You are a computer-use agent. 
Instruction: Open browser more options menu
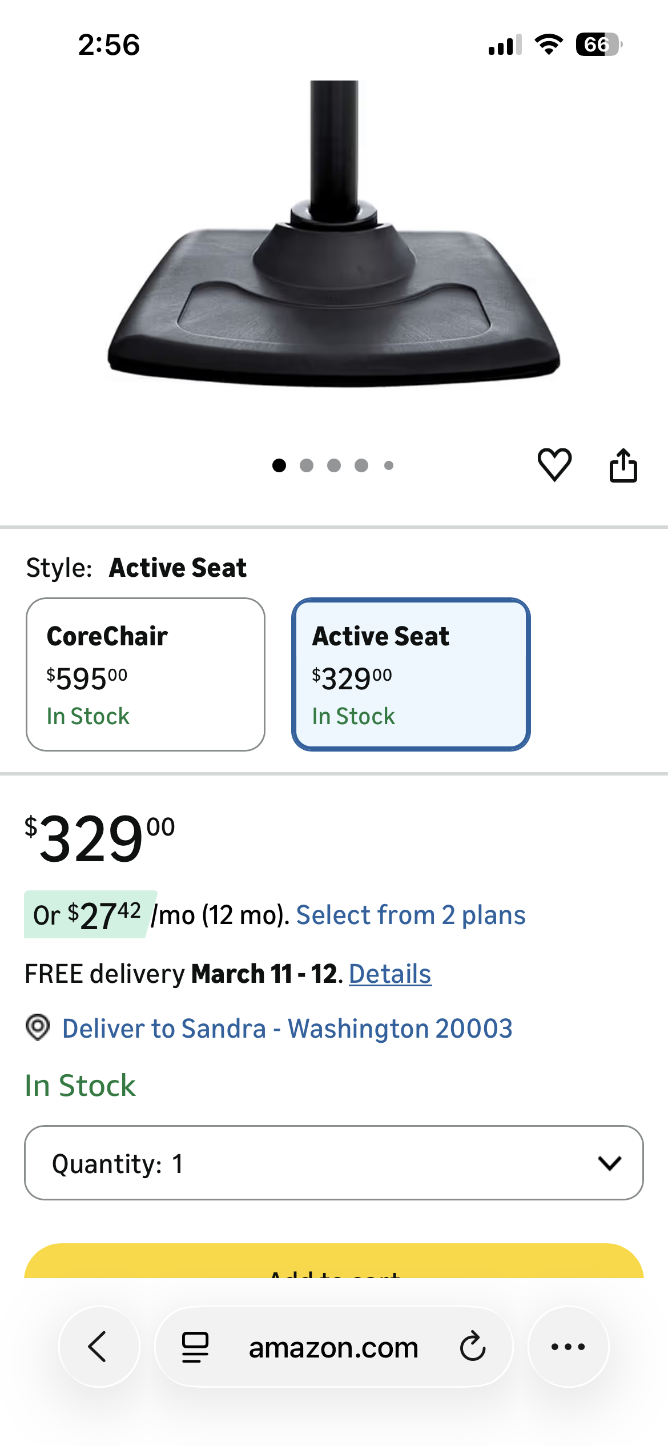[x=568, y=1347]
